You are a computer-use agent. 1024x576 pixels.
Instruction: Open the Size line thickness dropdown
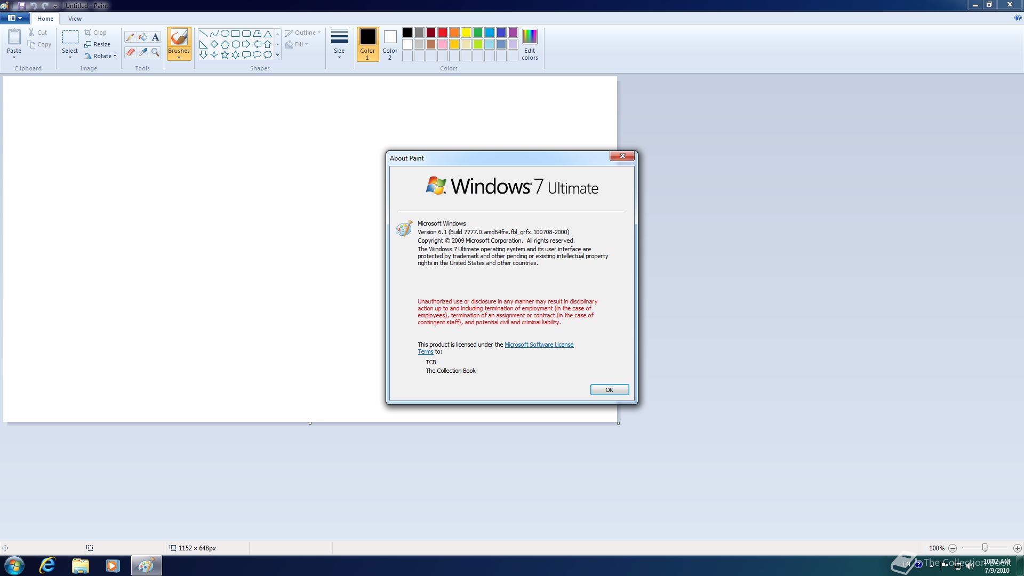point(339,44)
